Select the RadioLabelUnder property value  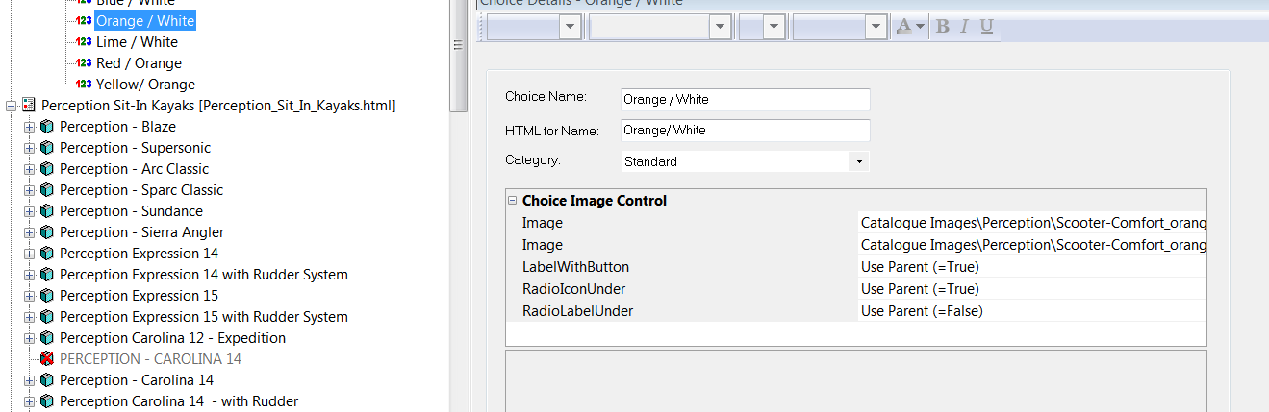click(1031, 310)
